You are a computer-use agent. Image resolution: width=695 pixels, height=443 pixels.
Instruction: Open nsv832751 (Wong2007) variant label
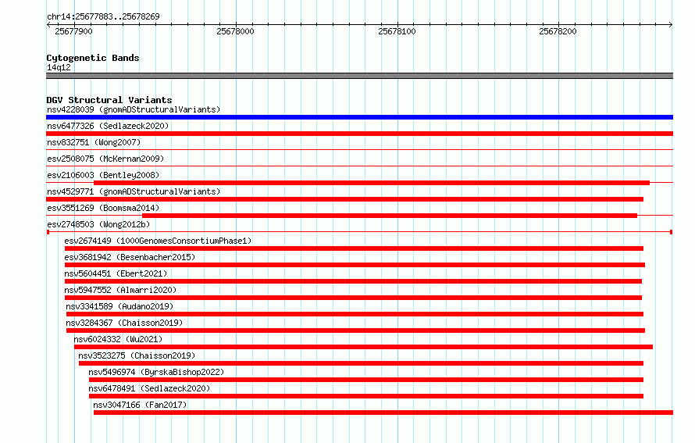[94, 142]
